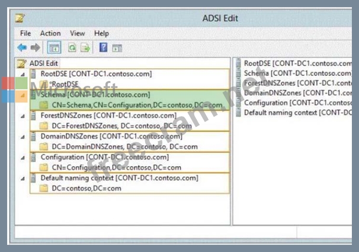Click Default naming context icon in right pane

(x=238, y=113)
